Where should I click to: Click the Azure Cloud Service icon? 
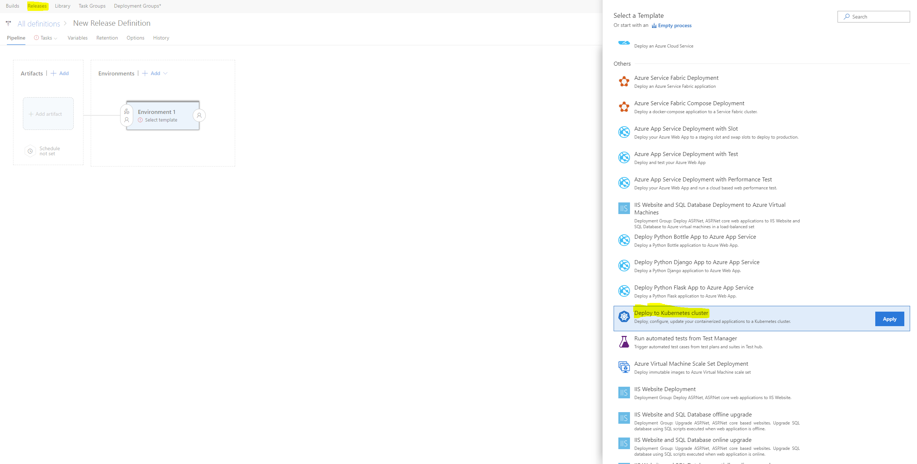624,43
